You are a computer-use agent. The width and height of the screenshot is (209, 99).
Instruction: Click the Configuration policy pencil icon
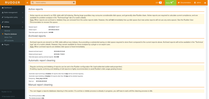3,17
